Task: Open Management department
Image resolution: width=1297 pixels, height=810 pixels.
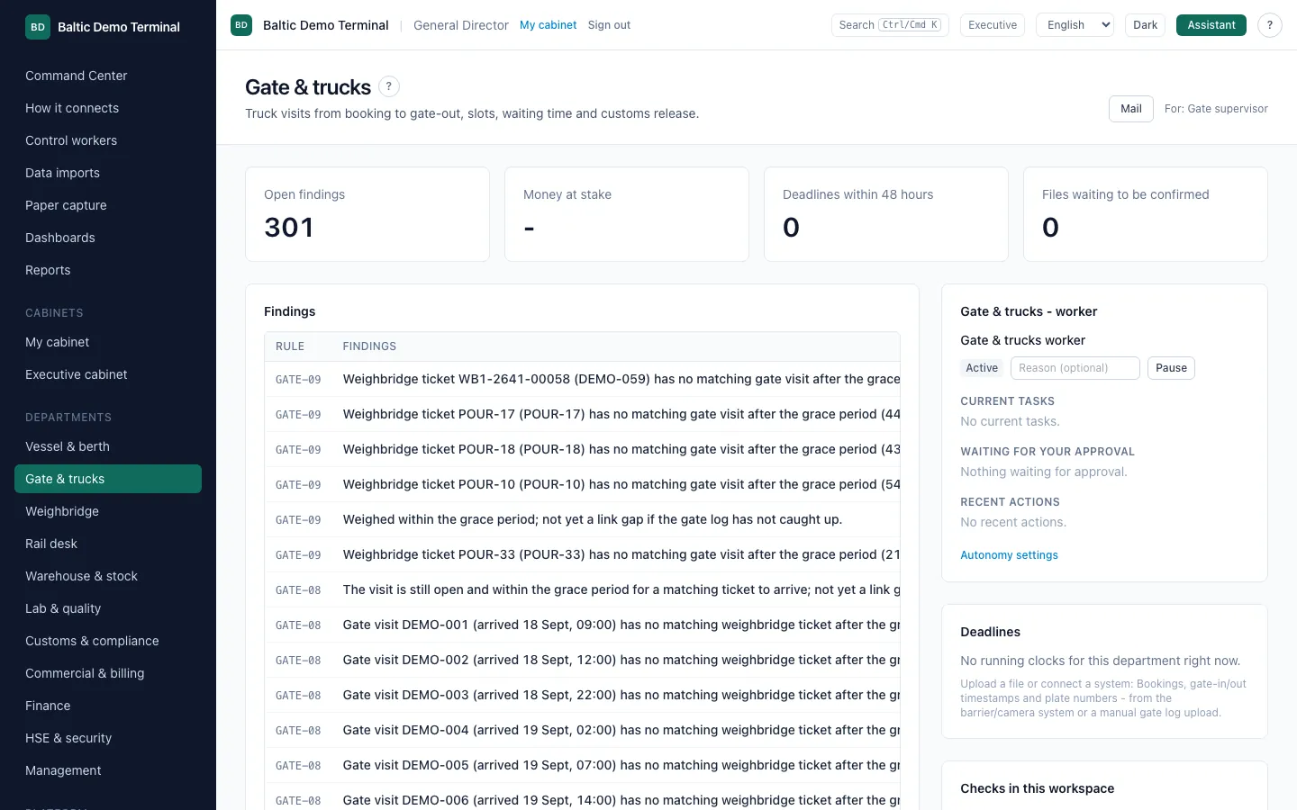Action: [108, 770]
